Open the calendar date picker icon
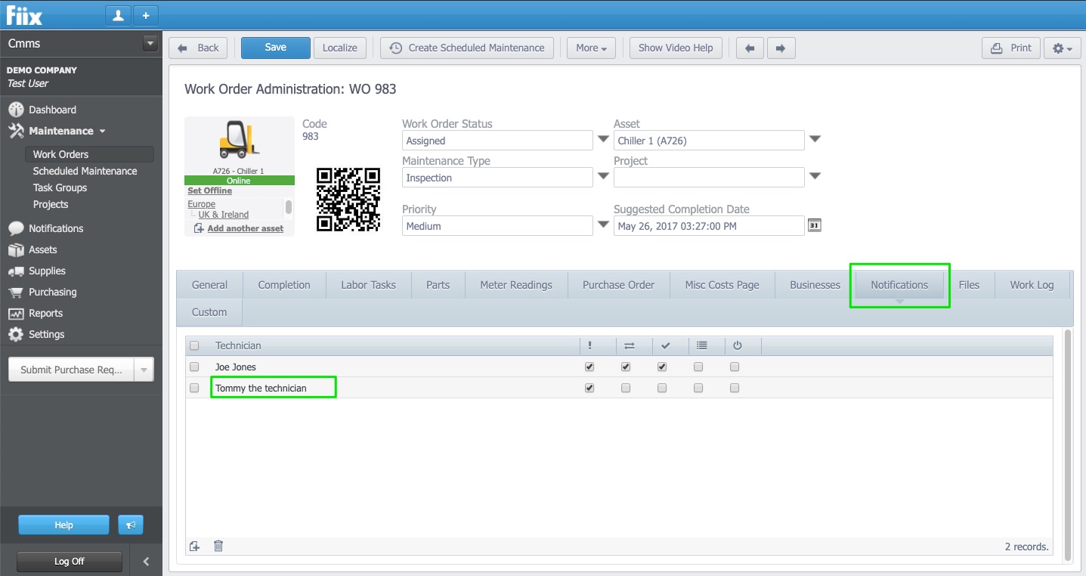 [814, 225]
